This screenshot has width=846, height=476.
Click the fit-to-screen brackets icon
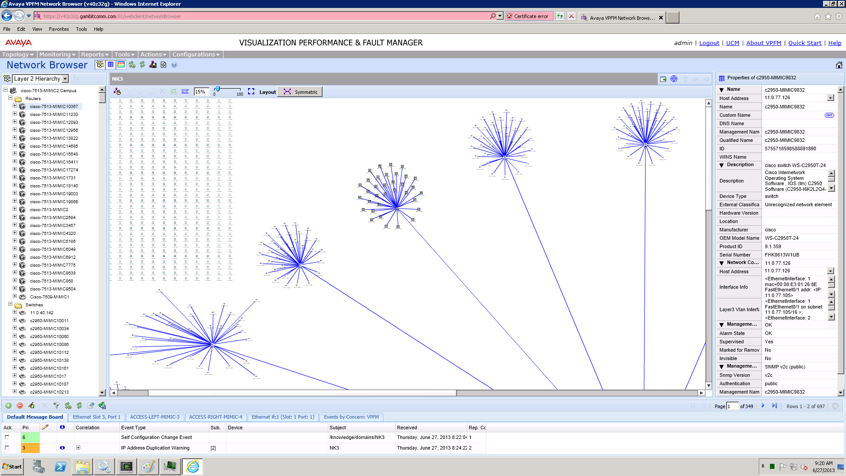[x=251, y=91]
